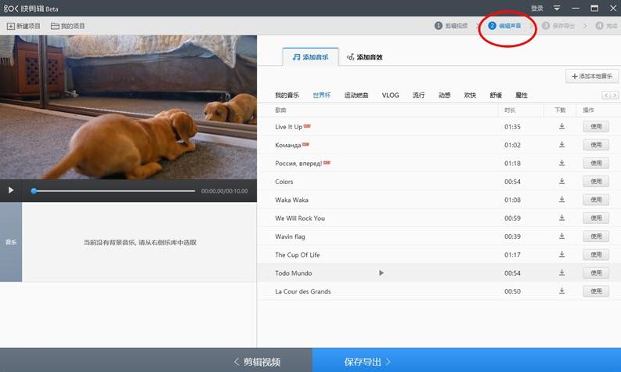Click the blue 保存导出 bottom button
This screenshot has width=621, height=372.
coord(467,360)
